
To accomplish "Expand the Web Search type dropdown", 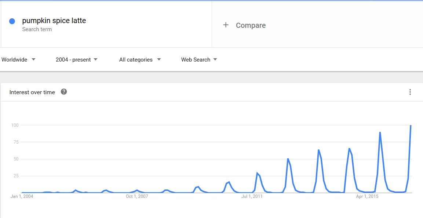I will pyautogui.click(x=199, y=60).
